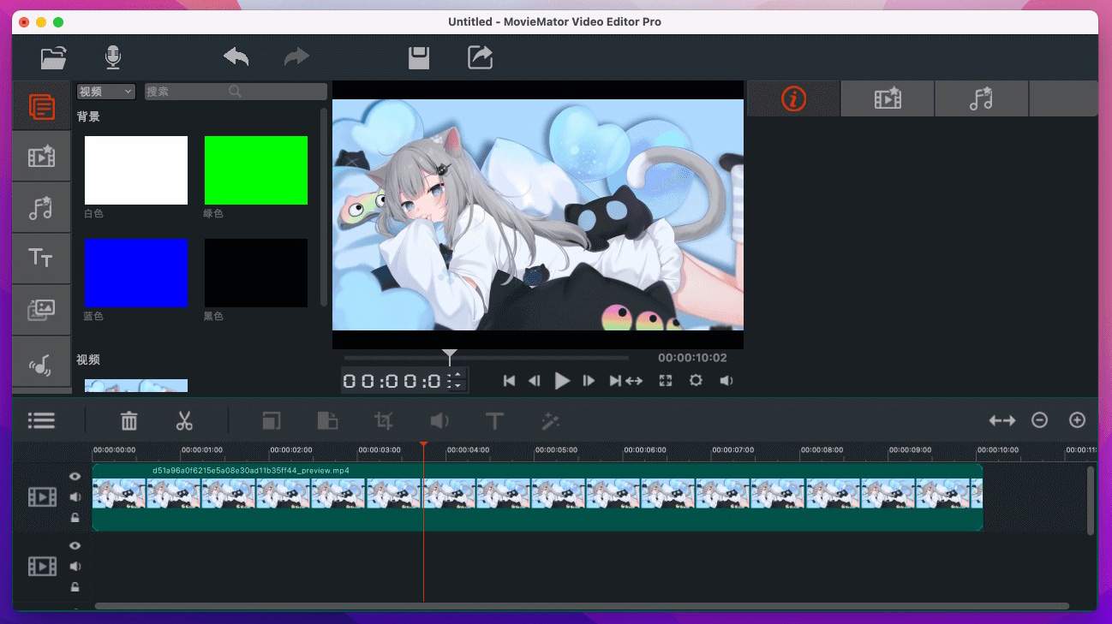Toggle lock on second video track
Image resolution: width=1112 pixels, height=624 pixels.
[75, 587]
